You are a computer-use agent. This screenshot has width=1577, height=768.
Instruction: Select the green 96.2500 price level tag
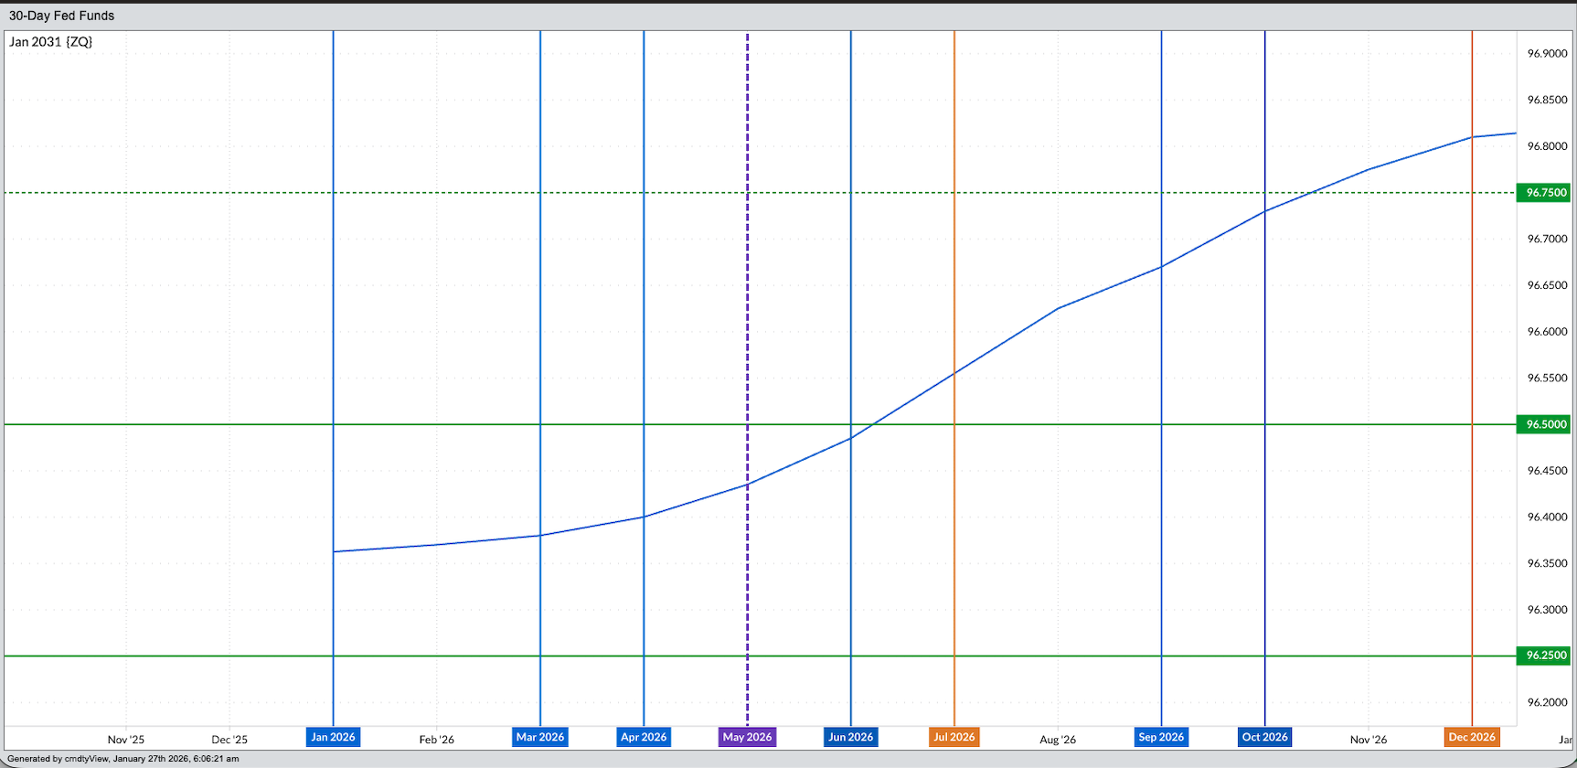[x=1546, y=656]
